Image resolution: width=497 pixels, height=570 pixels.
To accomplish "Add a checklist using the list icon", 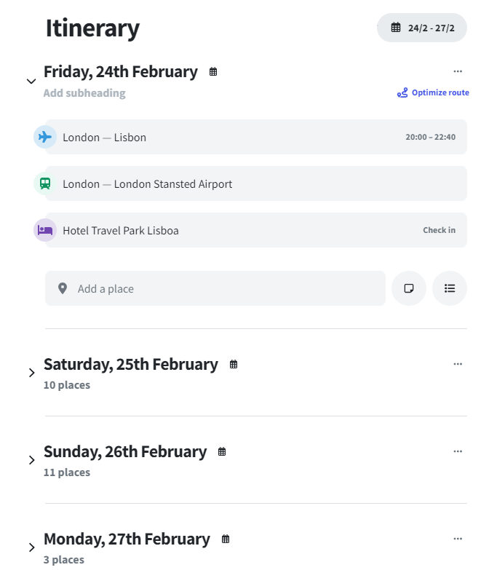I will pos(450,288).
